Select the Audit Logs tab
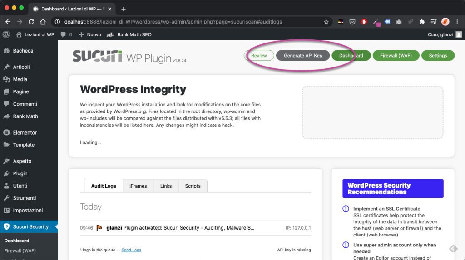Viewport: 465px width, 260px height. pos(104,186)
